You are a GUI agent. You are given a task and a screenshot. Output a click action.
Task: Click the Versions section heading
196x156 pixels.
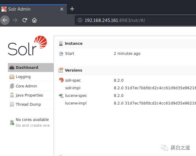click(74, 70)
